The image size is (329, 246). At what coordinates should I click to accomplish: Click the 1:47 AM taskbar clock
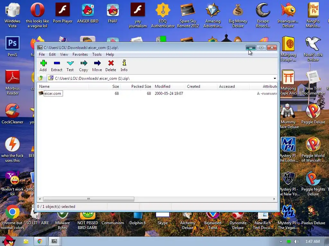click(x=312, y=242)
